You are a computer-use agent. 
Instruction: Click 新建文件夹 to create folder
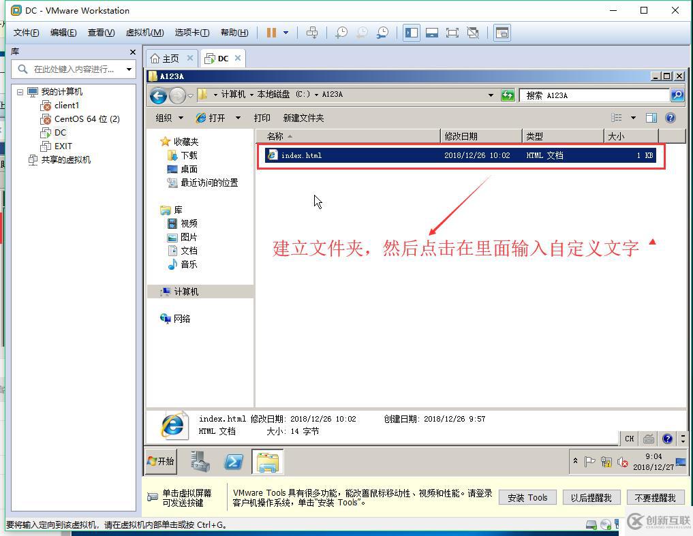point(304,118)
